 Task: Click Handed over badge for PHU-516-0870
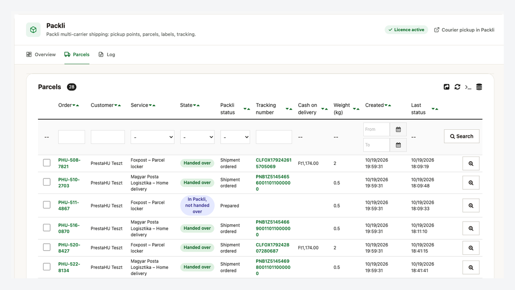click(197, 228)
